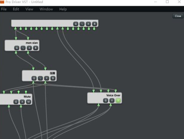Click the fourth input pin of Mute node
The image size is (184, 139).
coord(26,92)
